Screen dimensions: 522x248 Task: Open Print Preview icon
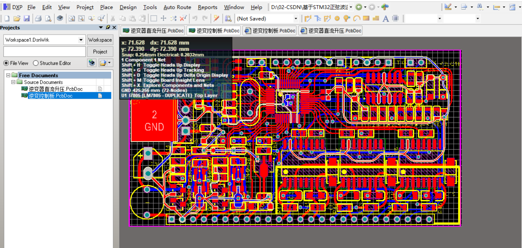click(x=48, y=19)
